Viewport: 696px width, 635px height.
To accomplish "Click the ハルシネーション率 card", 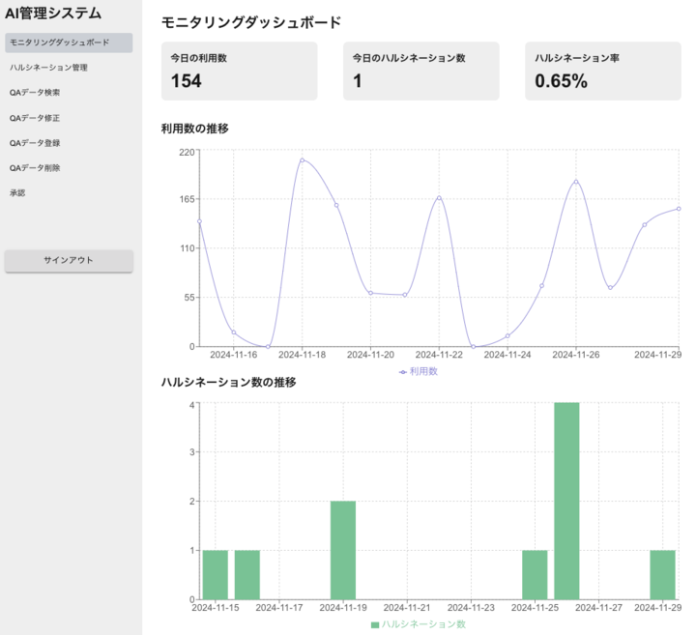I will [603, 71].
